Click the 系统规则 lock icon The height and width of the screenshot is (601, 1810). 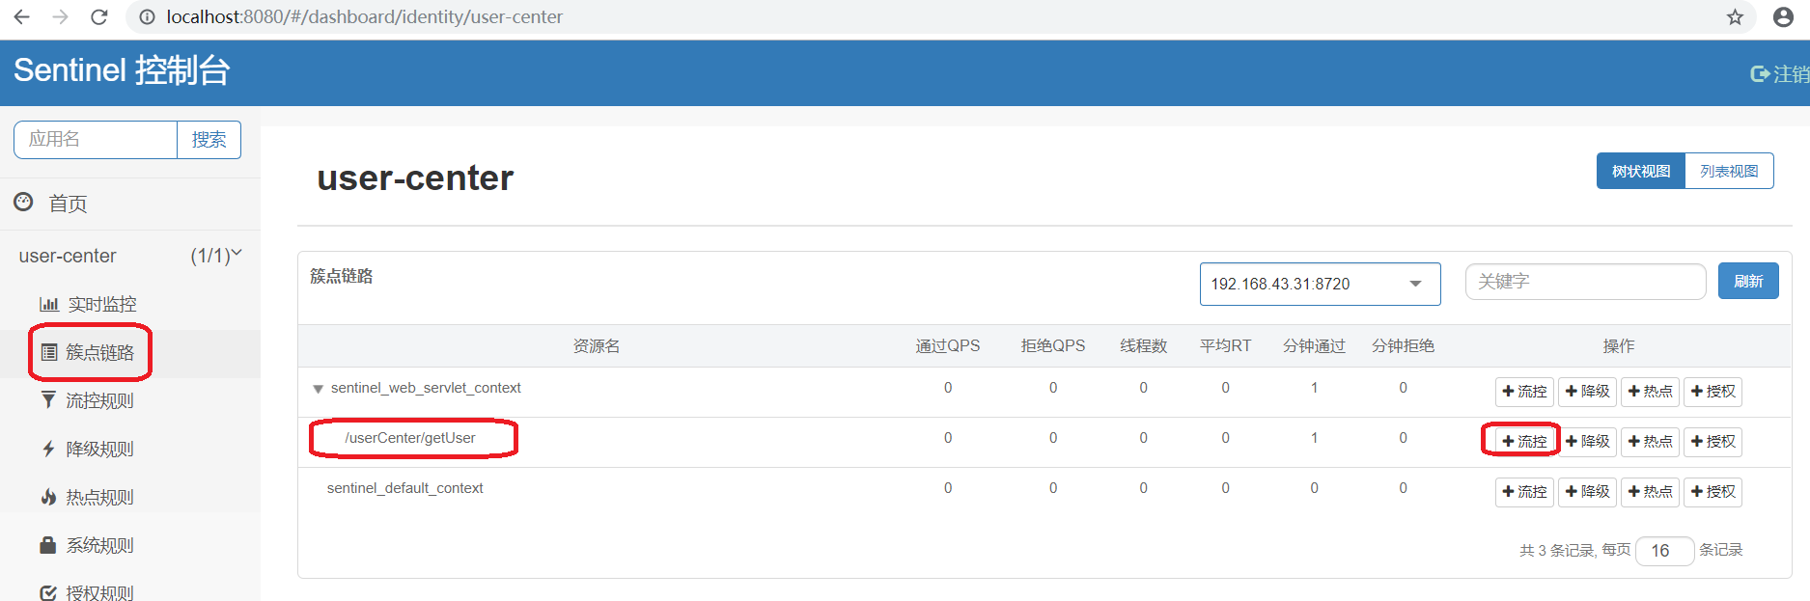(48, 545)
